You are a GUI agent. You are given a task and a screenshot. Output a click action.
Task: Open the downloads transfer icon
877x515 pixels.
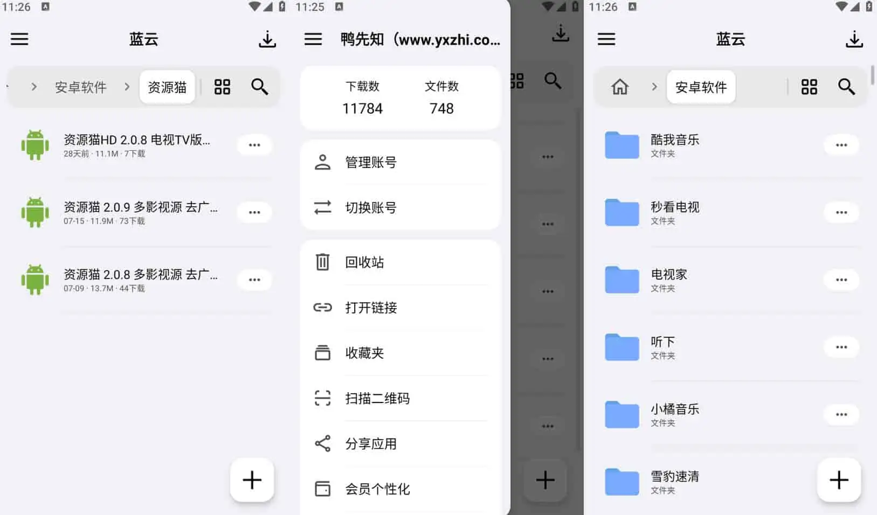267,39
